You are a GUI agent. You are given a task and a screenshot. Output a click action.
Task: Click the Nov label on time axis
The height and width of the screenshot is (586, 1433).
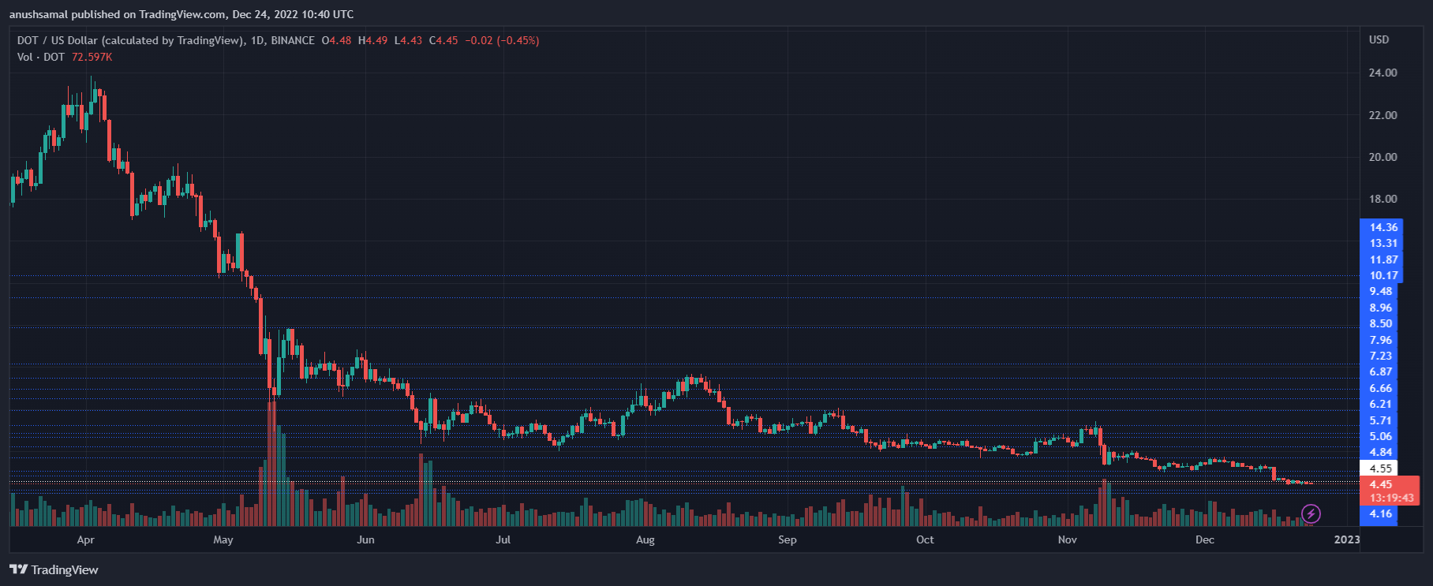click(1067, 539)
